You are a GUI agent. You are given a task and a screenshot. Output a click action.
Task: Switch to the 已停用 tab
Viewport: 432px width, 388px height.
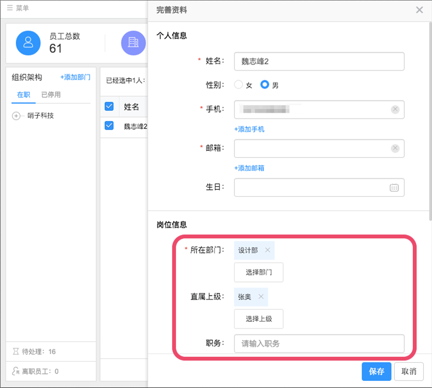pos(51,95)
